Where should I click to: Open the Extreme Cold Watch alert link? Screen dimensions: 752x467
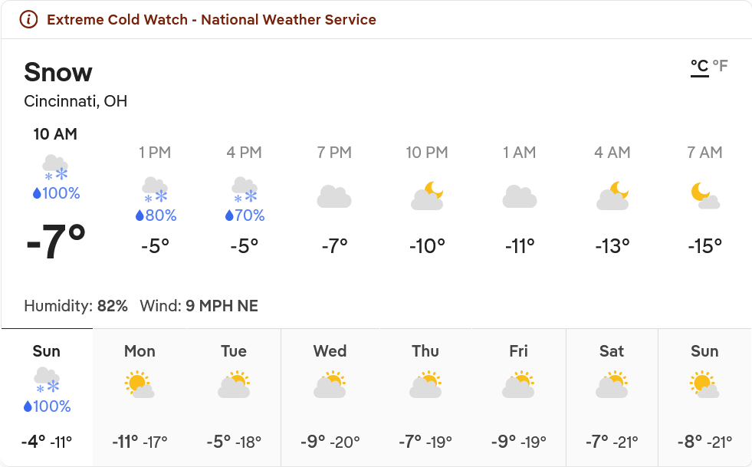(x=212, y=20)
